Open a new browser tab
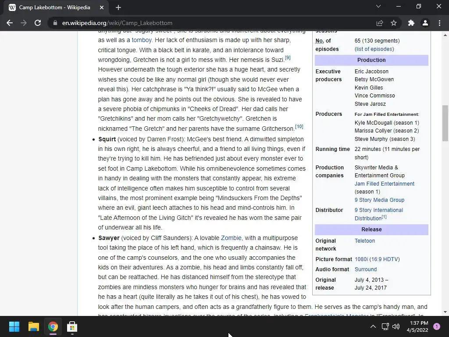This screenshot has height=337, width=449. click(118, 7)
